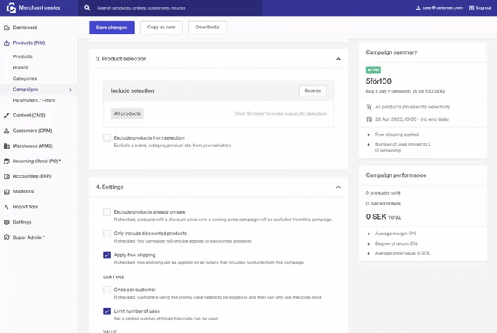
Task: Open Content (CMS) section icon
Action: point(7,116)
